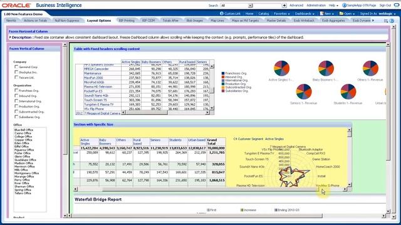Click the Advanced link
Screen dimensions: 401x225
296,6
